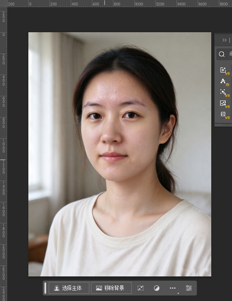The height and width of the screenshot is (301, 232).
Task: Select the text A tool with crown badge
Action: pyautogui.click(x=224, y=82)
